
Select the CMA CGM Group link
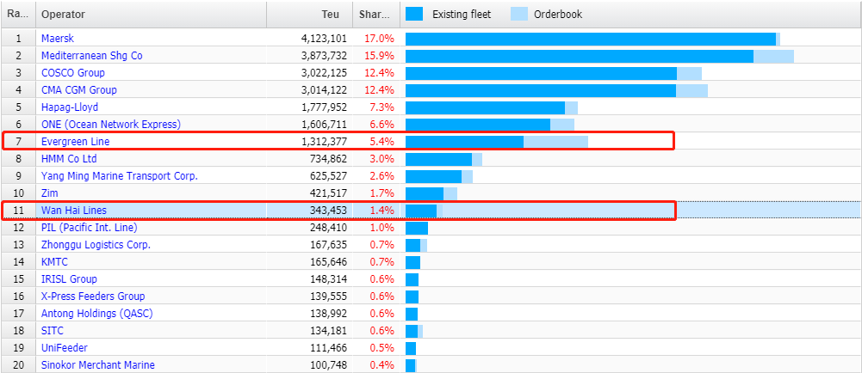(x=78, y=90)
